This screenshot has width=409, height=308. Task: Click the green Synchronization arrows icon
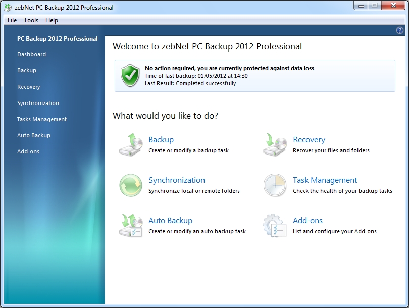point(131,185)
